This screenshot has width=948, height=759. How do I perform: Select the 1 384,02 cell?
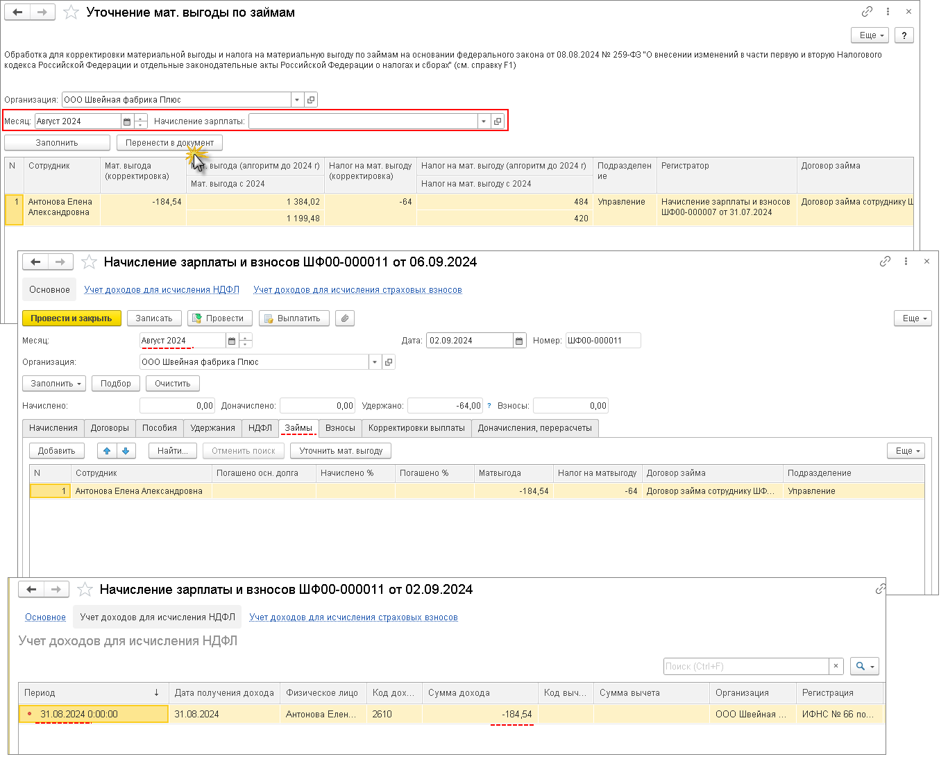point(255,202)
